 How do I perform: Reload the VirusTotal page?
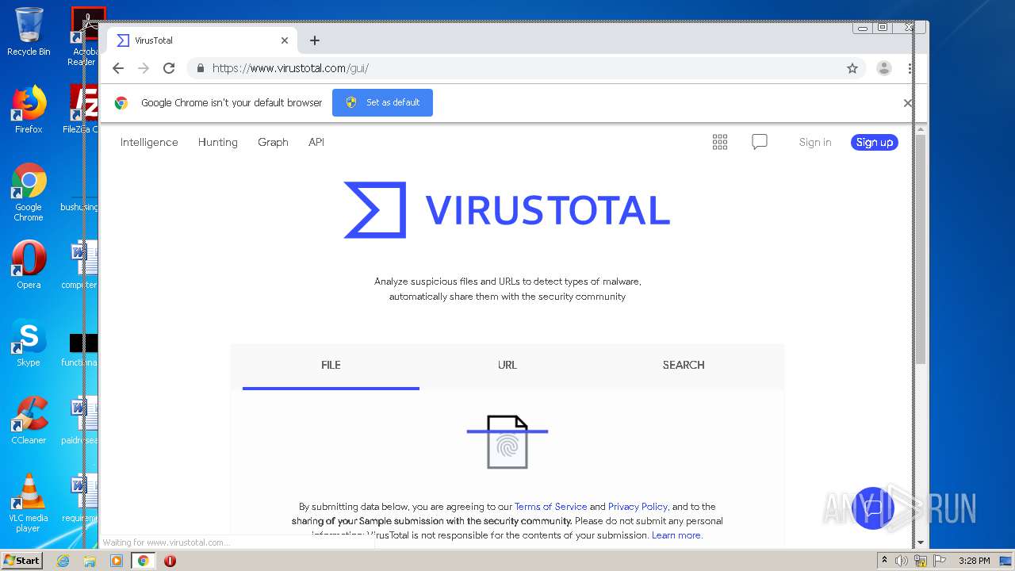coord(169,68)
